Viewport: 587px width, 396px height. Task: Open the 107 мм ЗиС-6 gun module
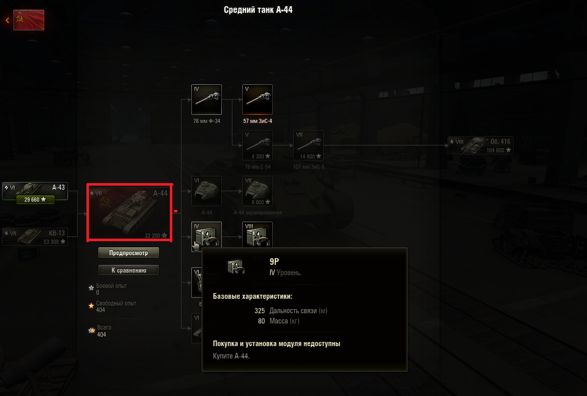tap(308, 145)
